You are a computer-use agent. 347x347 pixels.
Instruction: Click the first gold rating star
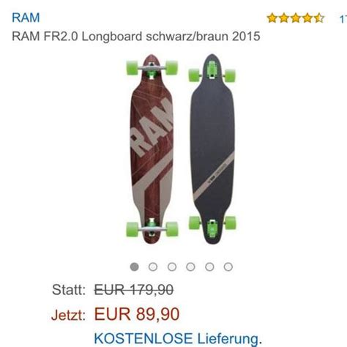(272, 18)
